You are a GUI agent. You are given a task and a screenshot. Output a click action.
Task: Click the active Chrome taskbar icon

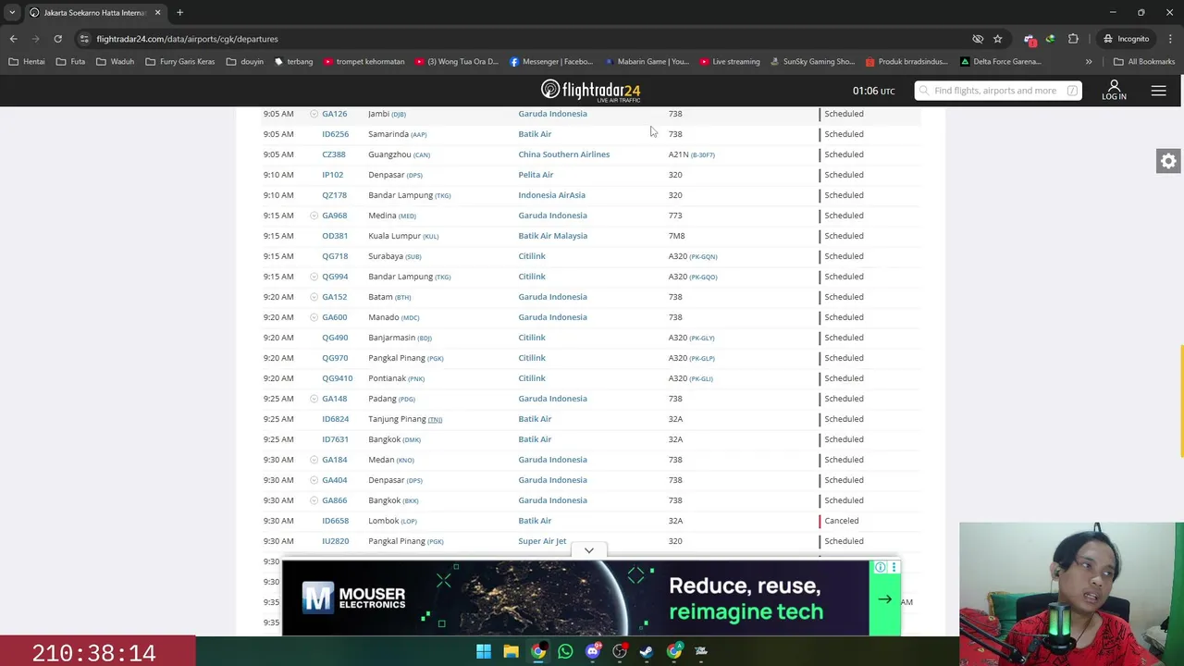click(x=538, y=651)
